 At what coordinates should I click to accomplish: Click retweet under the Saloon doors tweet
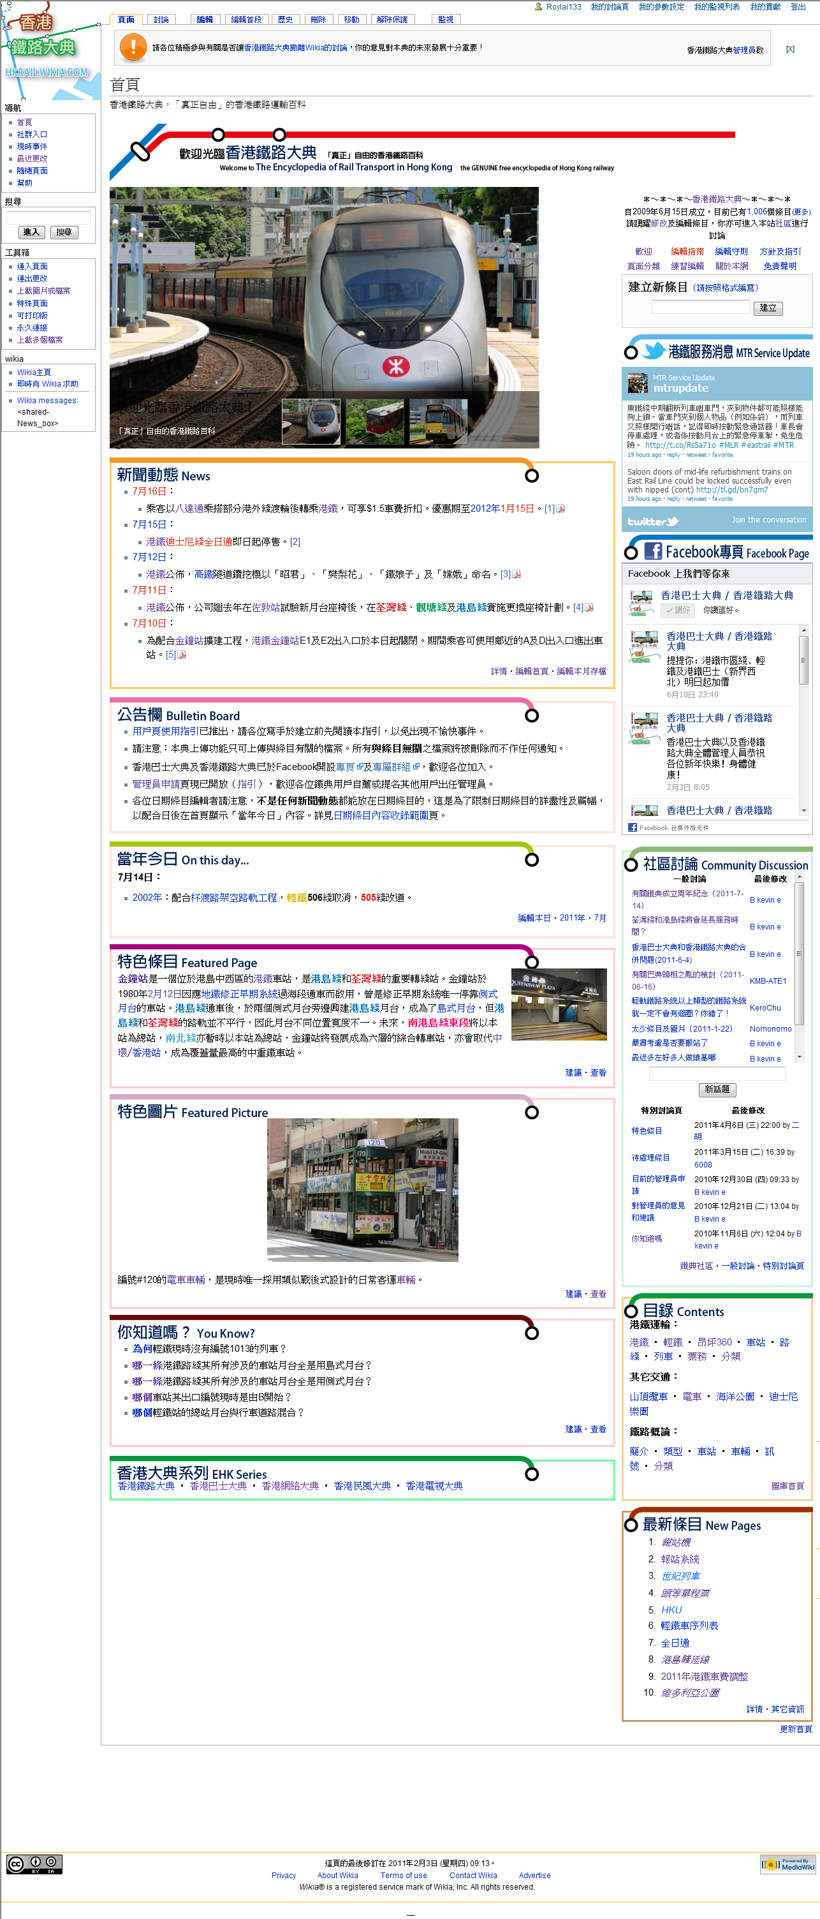click(696, 499)
